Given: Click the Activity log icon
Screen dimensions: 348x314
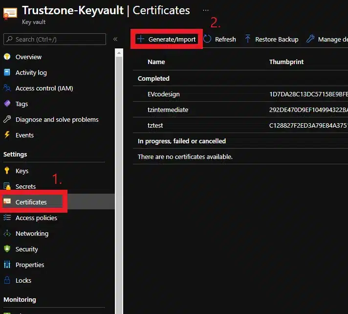Looking at the screenshot, I should (x=7, y=73).
